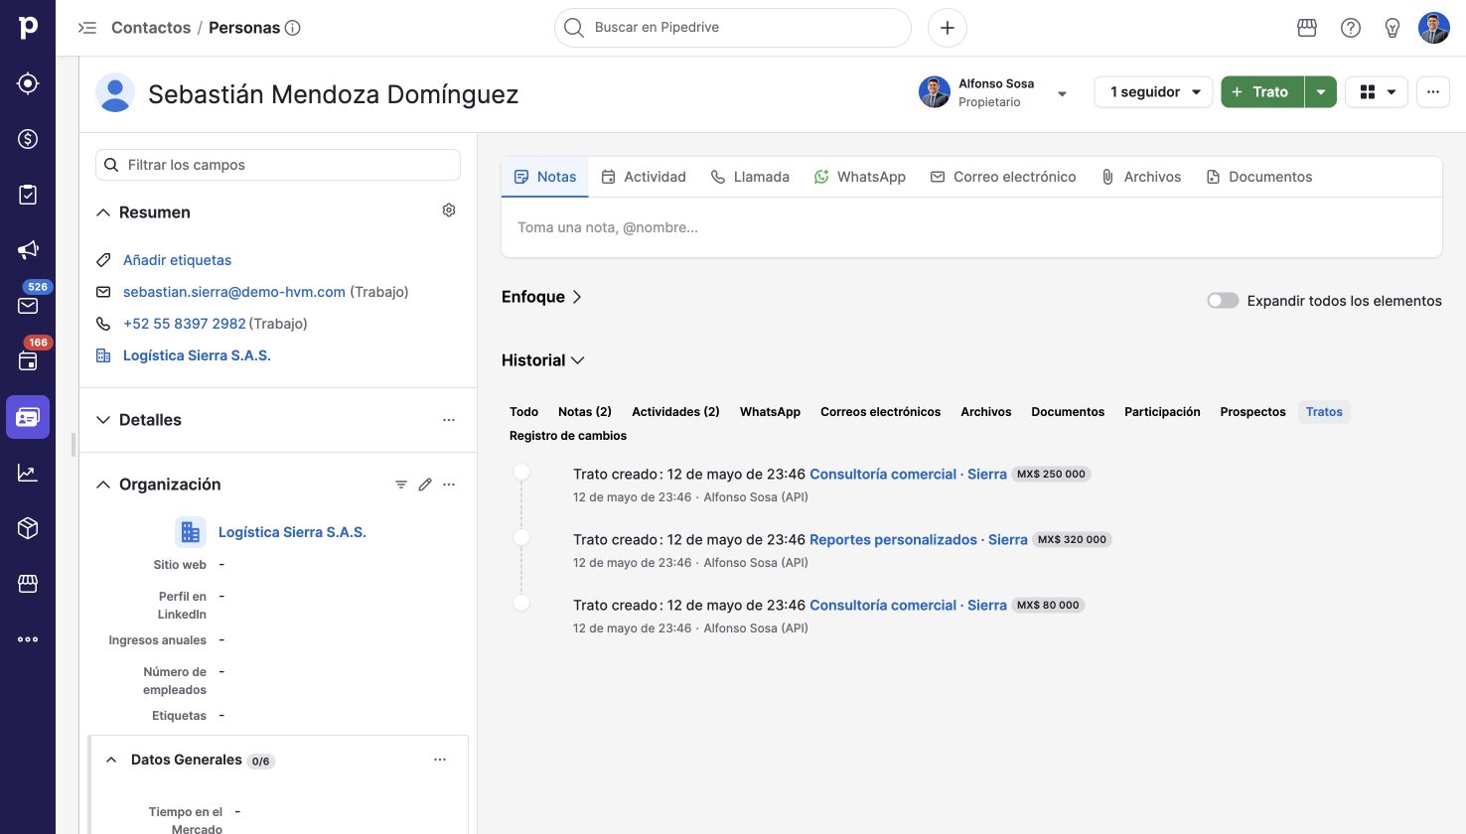
Task: Click the quick add plus button
Action: click(x=948, y=28)
